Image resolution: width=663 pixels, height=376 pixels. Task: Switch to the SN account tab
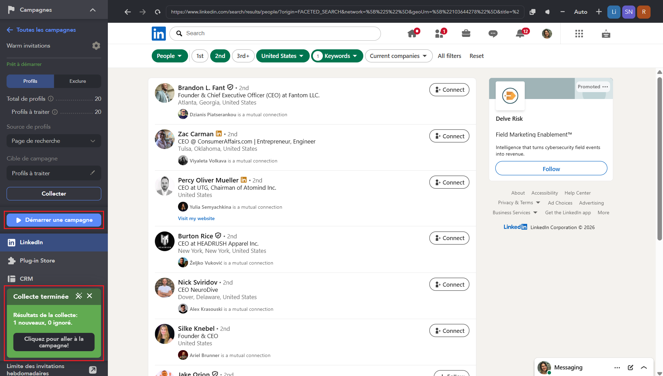[629, 12]
